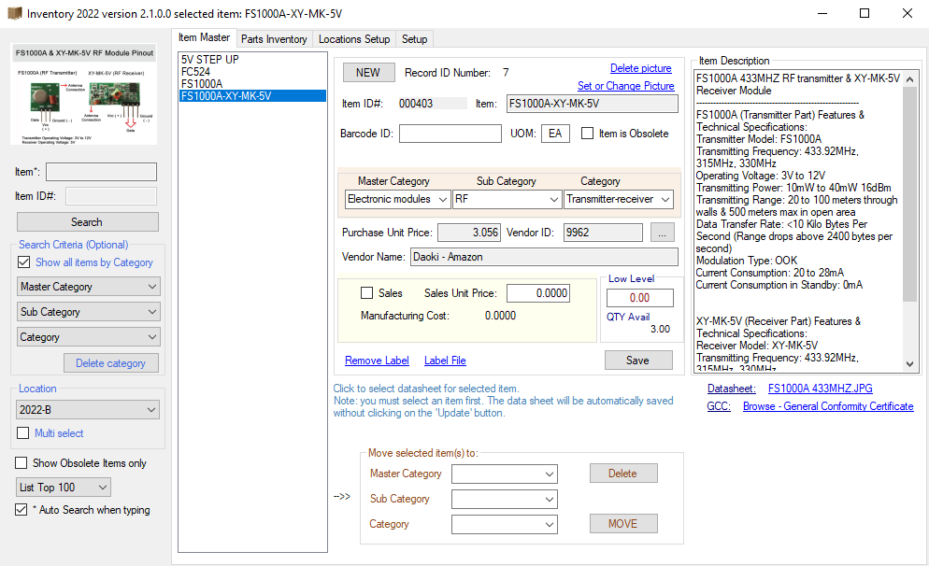Select FC524 in the item list
Viewport: 929px width, 566px height.
click(x=196, y=71)
